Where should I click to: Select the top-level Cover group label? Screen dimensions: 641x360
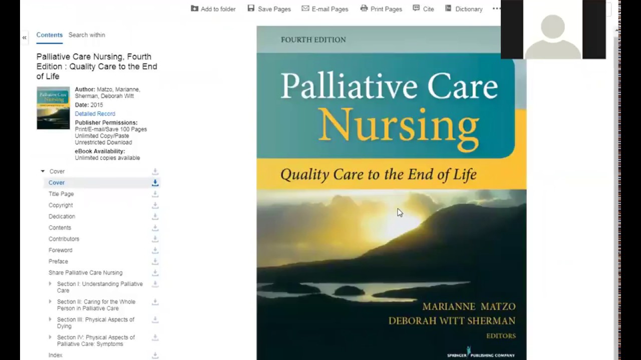pos(57,171)
